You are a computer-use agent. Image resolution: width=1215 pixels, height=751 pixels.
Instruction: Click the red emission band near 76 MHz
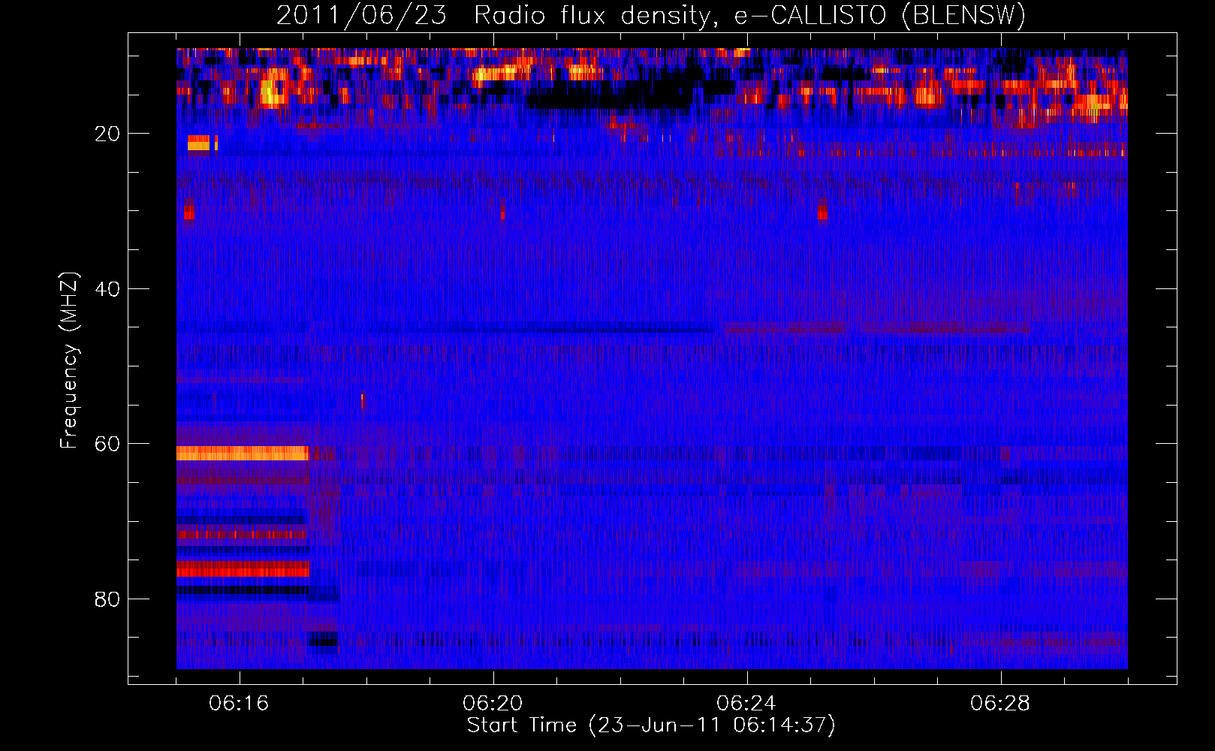pyautogui.click(x=243, y=569)
